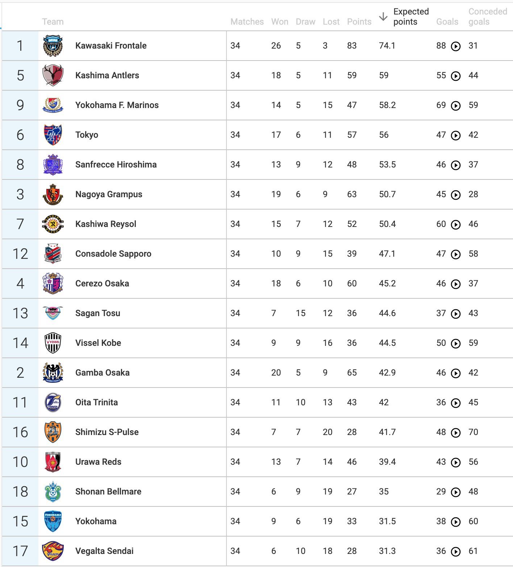The image size is (513, 567).
Task: Click the sort arrow beside Expected points
Action: click(x=383, y=17)
